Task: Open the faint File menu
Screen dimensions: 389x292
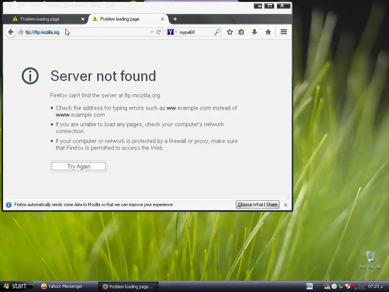Action: pyautogui.click(x=9, y=5)
